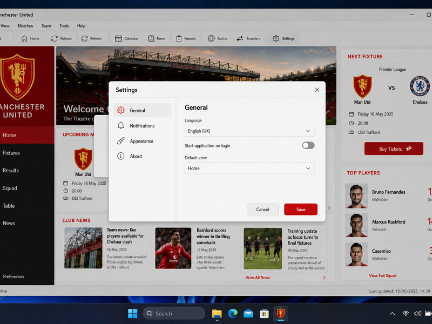Click the wifi network tray icon

point(406,314)
